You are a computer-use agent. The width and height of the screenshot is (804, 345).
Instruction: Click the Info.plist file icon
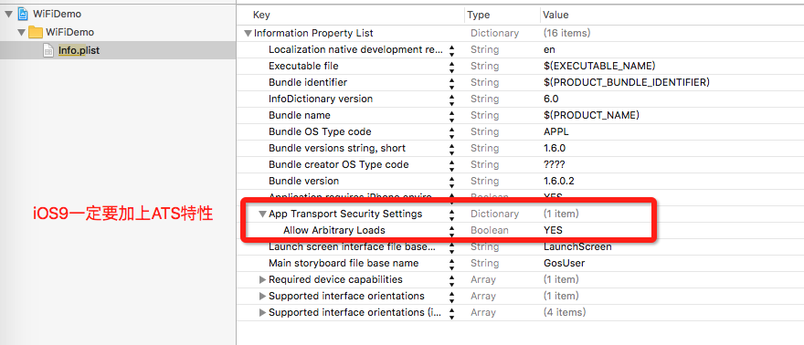48,51
